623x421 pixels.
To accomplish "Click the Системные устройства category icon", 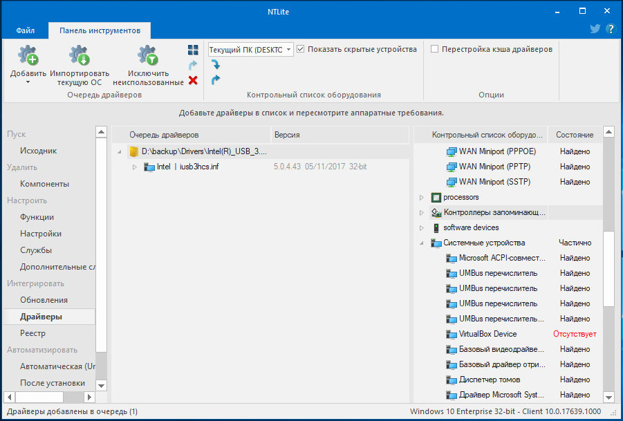I will 436,243.
